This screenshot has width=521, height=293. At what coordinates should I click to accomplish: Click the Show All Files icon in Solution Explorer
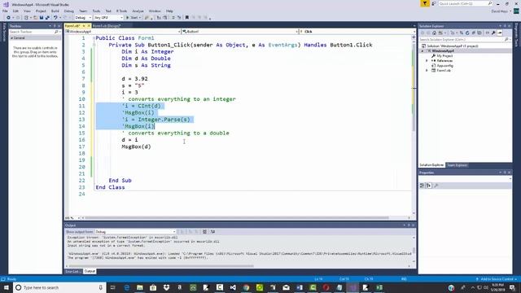479,33
